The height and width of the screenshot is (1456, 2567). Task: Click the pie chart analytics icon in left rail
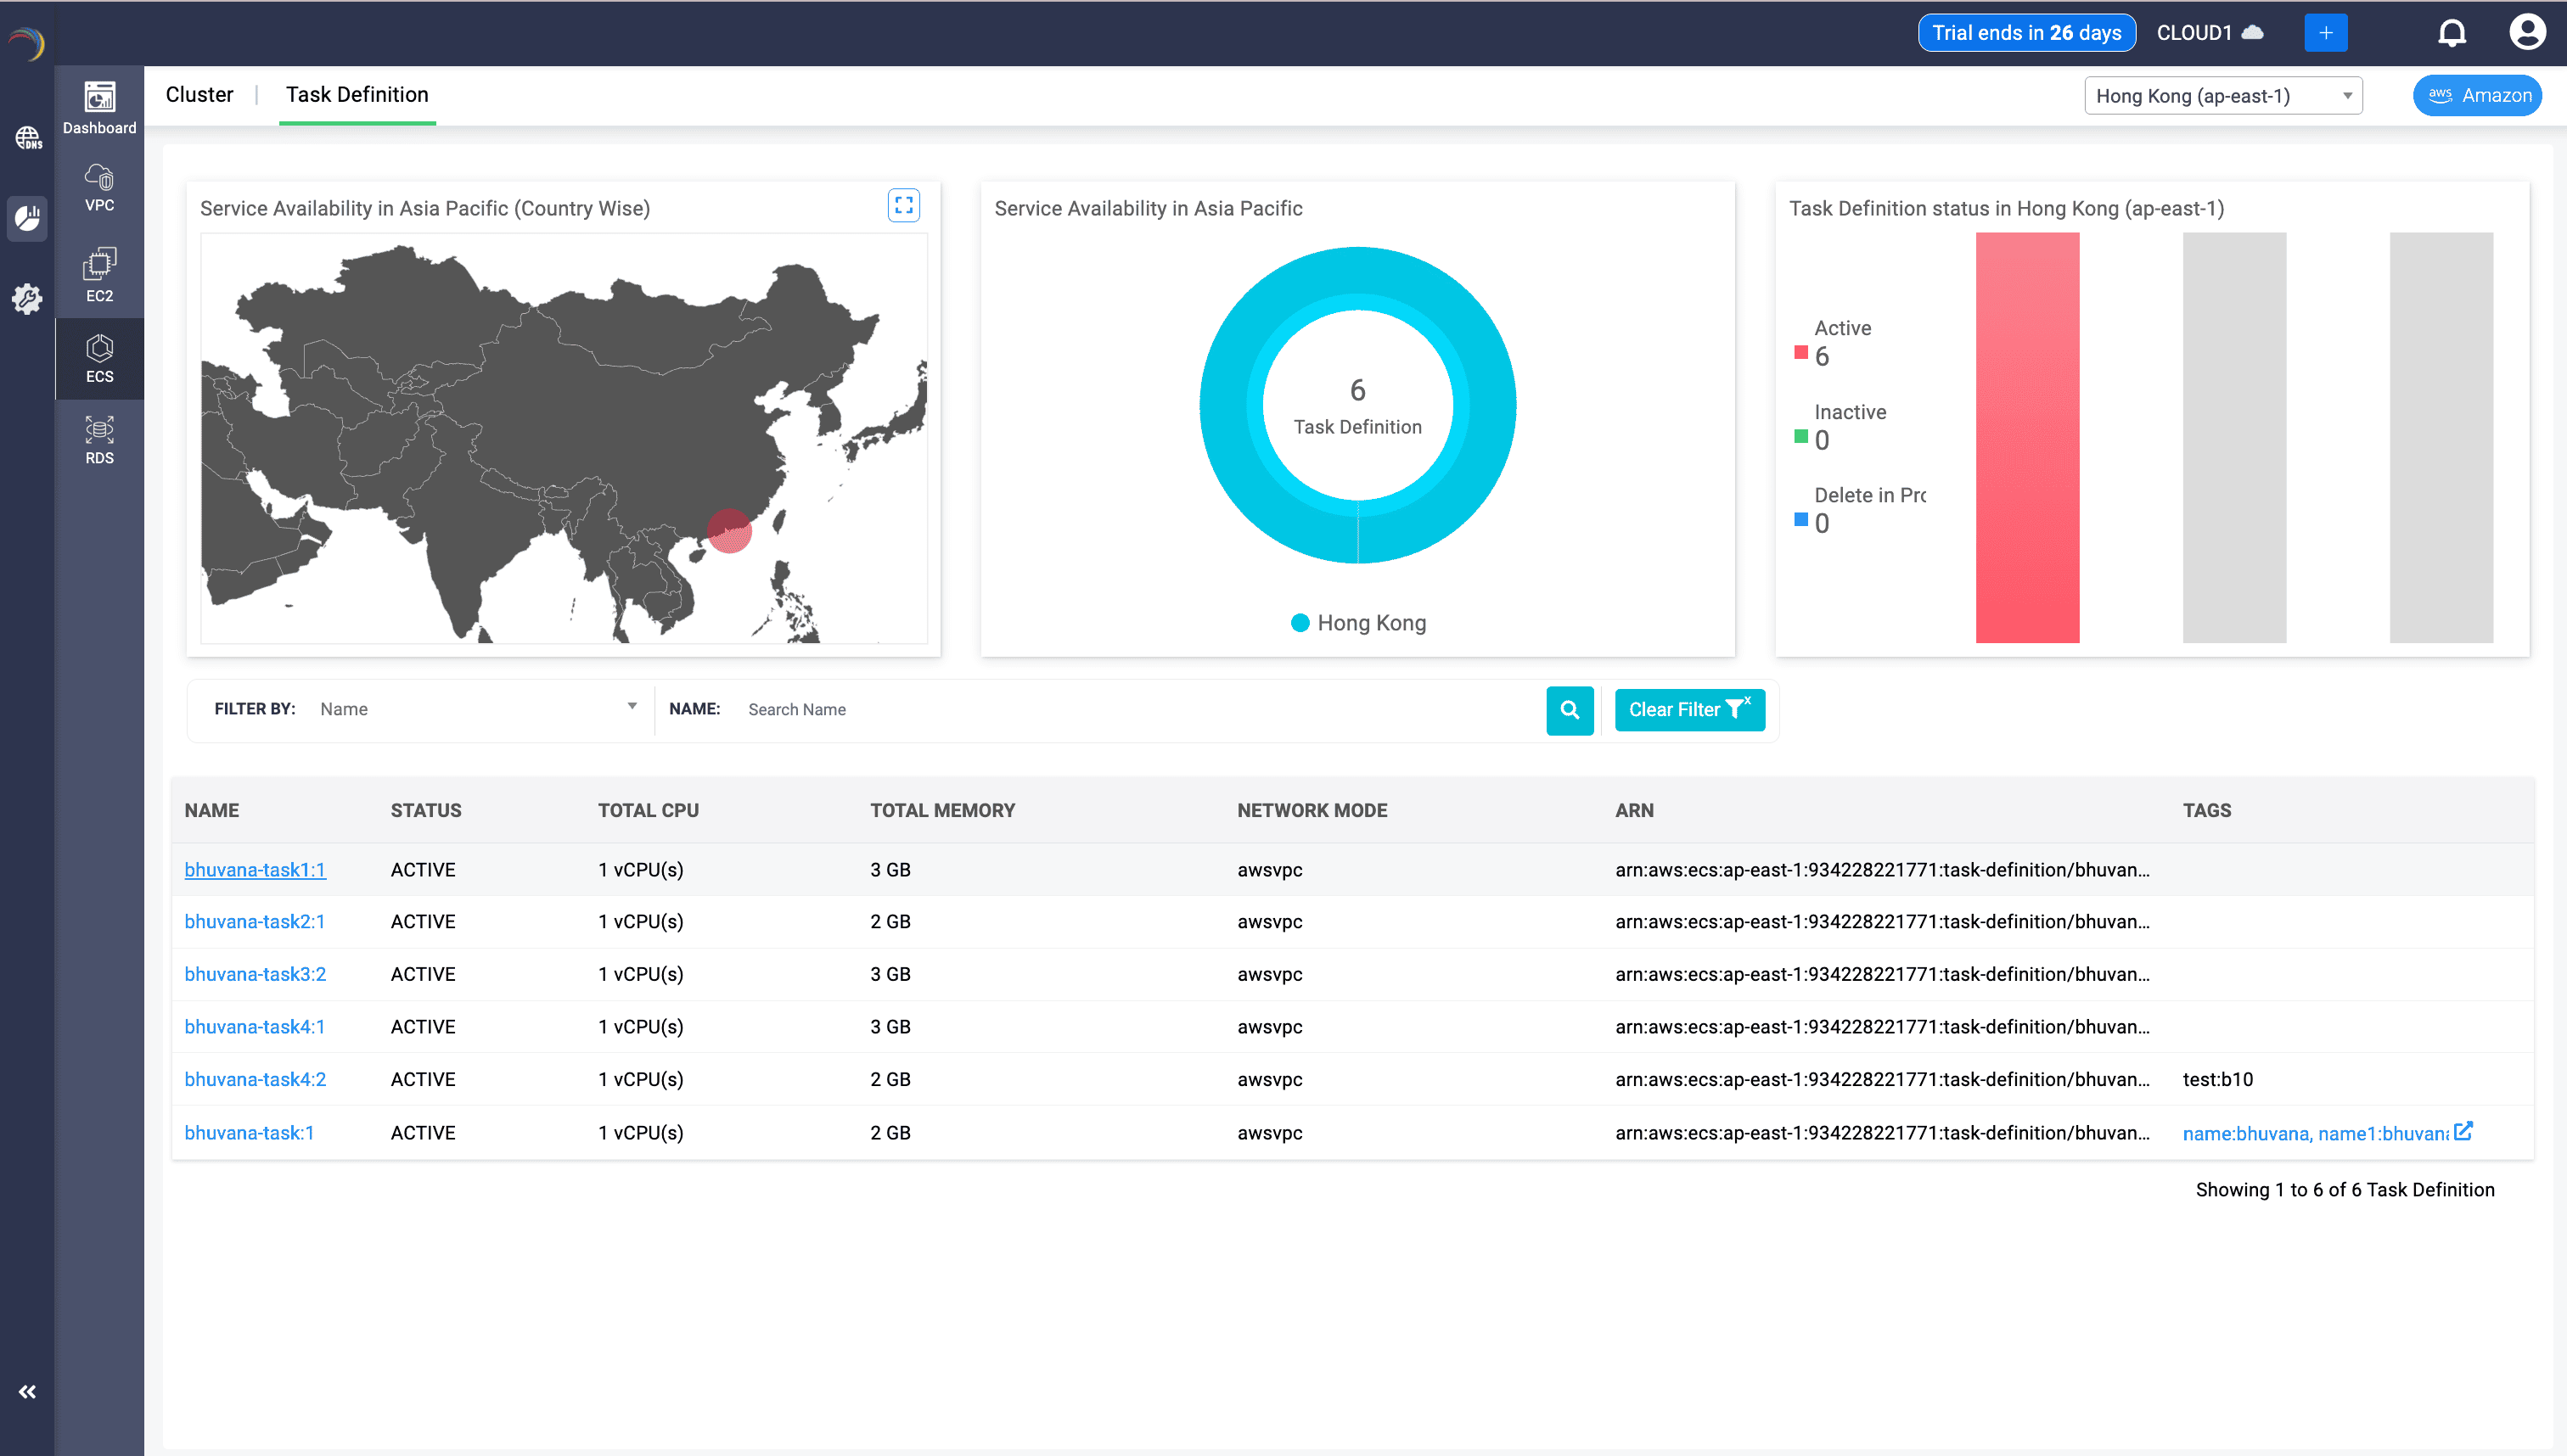click(x=27, y=218)
